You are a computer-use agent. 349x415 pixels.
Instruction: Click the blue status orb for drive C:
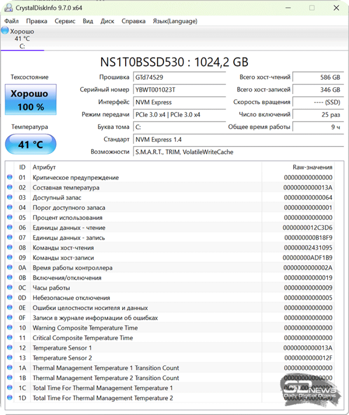(5, 31)
